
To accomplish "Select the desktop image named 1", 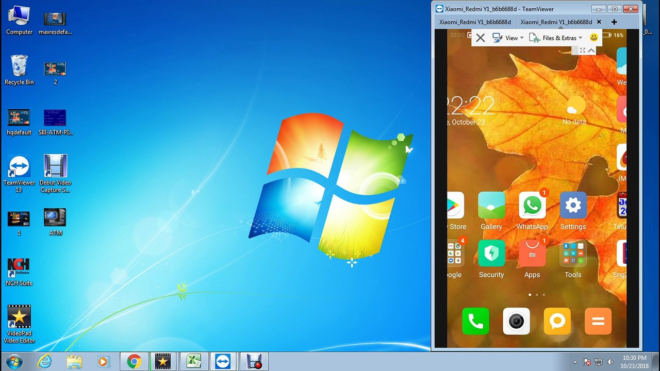I will click(x=19, y=223).
